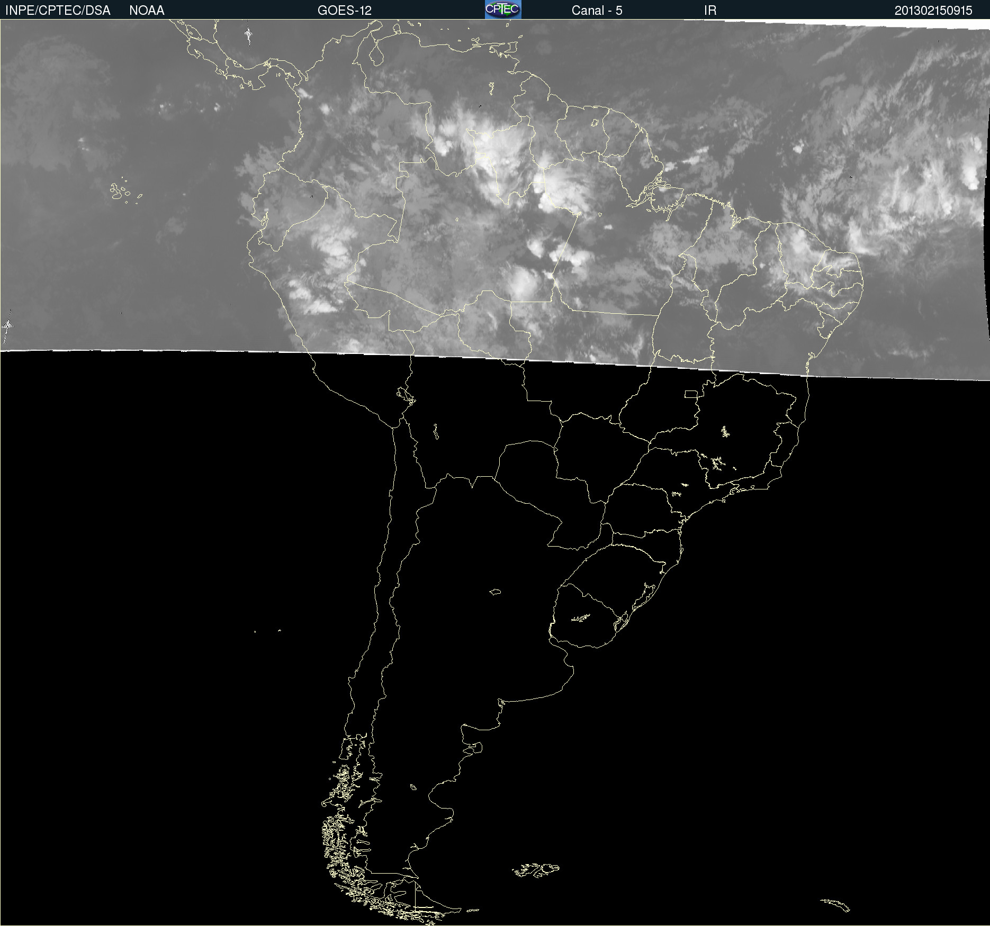
Task: Click the IR channel type label
Action: (710, 11)
